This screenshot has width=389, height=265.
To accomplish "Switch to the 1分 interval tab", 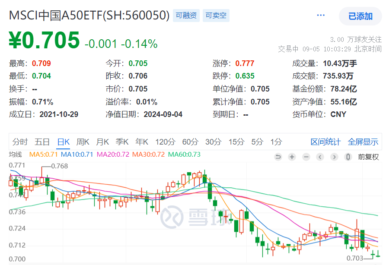I will pyautogui.click(x=276, y=142).
